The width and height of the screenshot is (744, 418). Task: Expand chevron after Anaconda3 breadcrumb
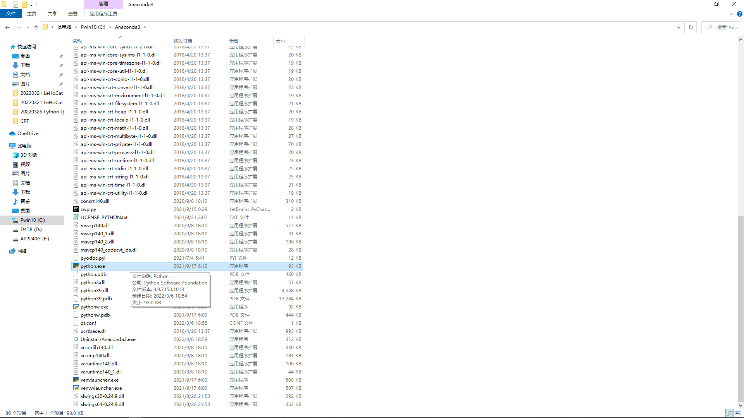tap(145, 27)
